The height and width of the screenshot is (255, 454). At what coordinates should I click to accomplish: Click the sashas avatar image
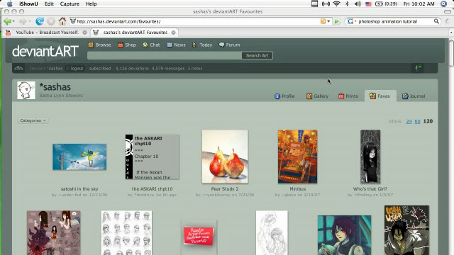(26, 90)
